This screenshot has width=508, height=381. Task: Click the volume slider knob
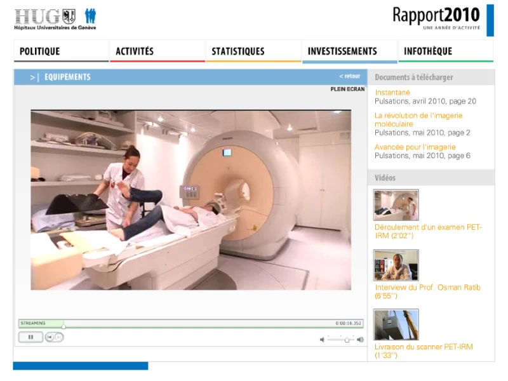pos(347,340)
